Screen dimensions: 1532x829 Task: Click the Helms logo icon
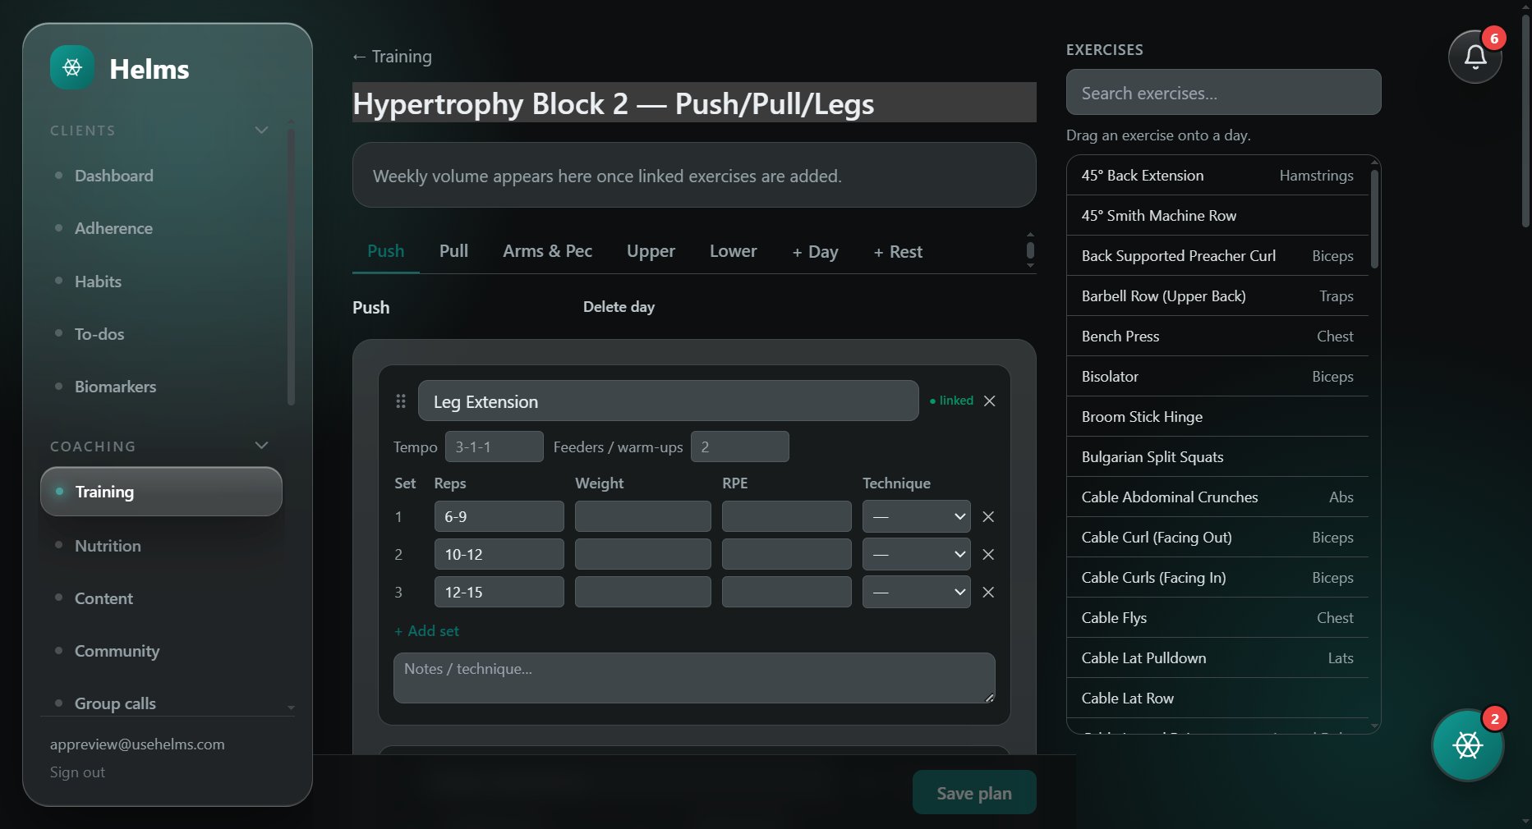pos(72,67)
